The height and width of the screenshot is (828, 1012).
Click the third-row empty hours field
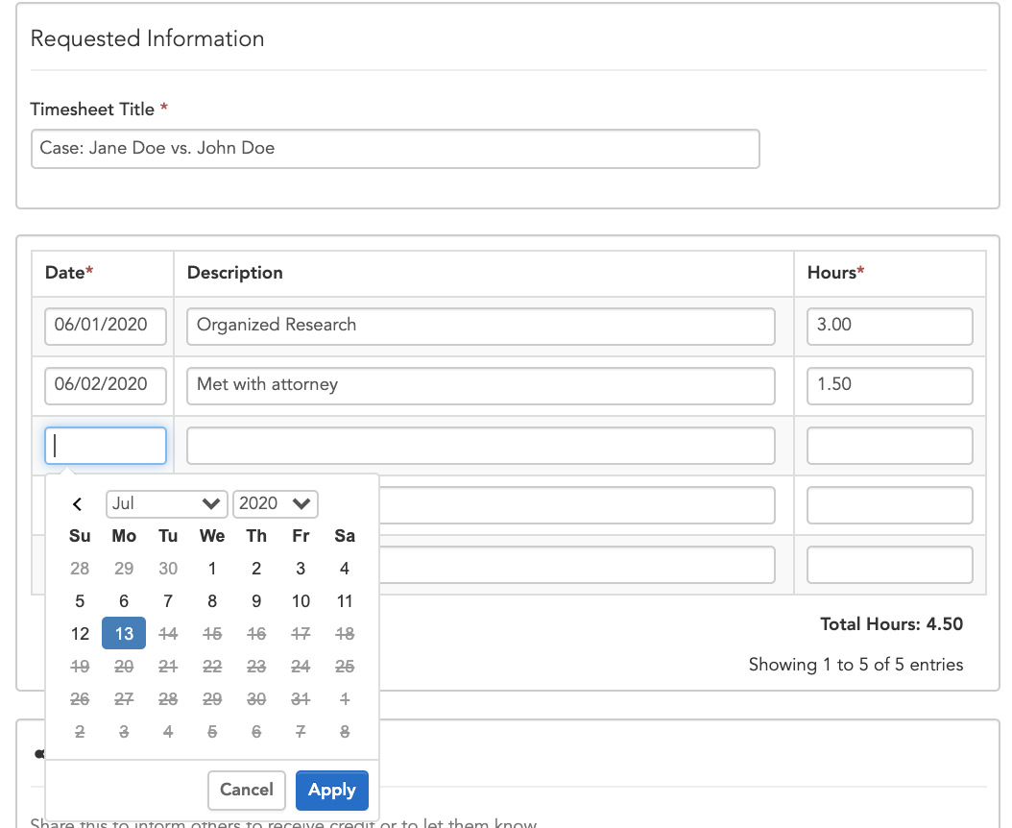point(889,446)
